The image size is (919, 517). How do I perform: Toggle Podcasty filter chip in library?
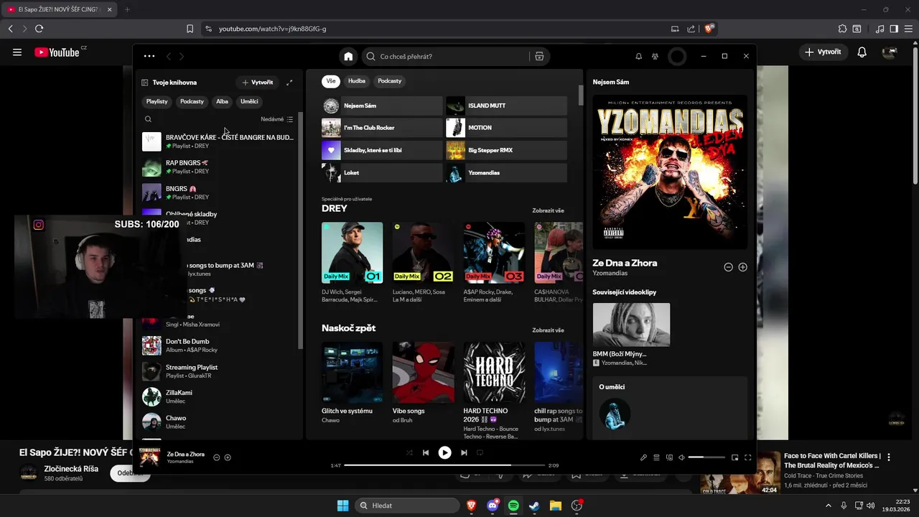coord(192,101)
